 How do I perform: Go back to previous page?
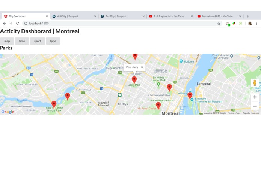click(5, 23)
